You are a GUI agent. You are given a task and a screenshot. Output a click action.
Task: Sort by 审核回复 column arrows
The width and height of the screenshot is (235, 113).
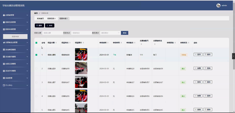point(175,43)
